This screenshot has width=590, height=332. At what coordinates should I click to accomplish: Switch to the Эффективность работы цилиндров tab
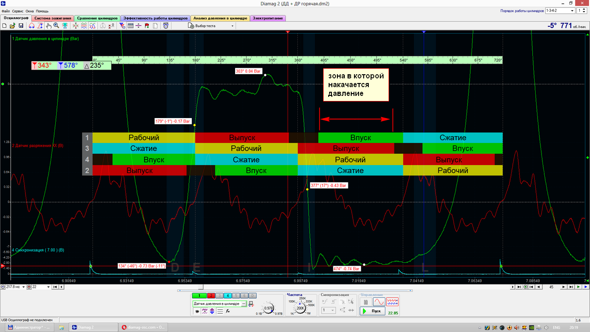pyautogui.click(x=155, y=18)
